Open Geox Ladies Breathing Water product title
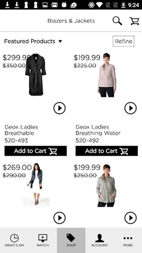The width and height of the screenshot is (142, 253). point(98,130)
